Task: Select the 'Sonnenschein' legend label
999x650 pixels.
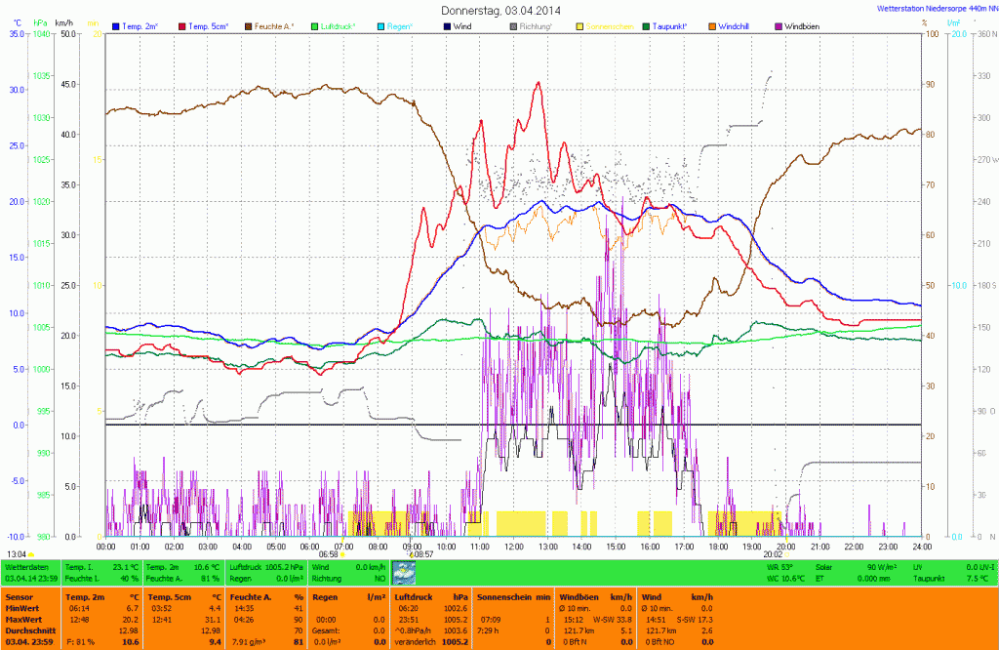Action: [x=610, y=26]
